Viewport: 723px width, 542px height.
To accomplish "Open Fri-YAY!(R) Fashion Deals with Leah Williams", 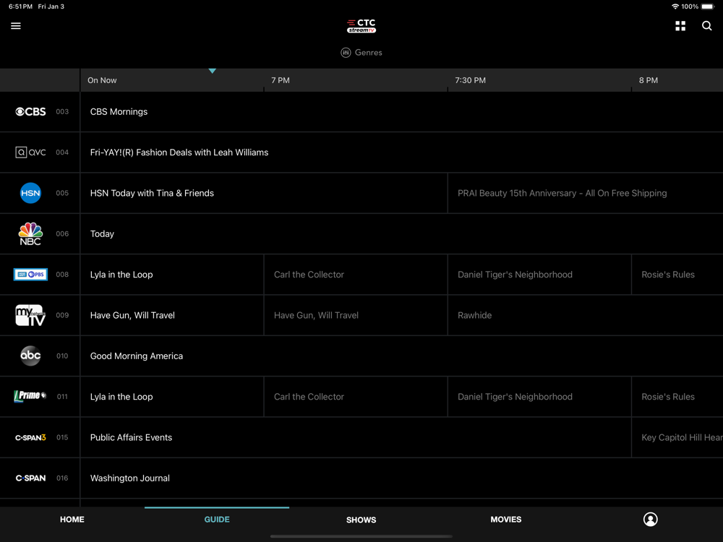I will click(x=401, y=152).
